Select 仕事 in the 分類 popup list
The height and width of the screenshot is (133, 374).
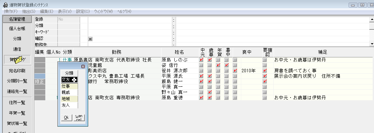coord(69,86)
